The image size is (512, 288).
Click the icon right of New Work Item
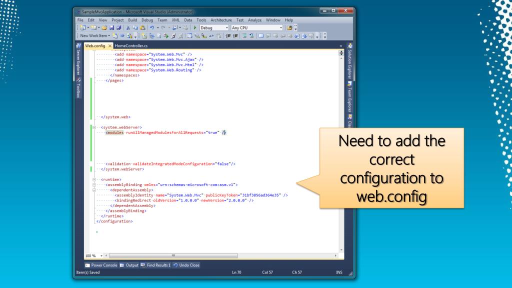pyautogui.click(x=115, y=35)
